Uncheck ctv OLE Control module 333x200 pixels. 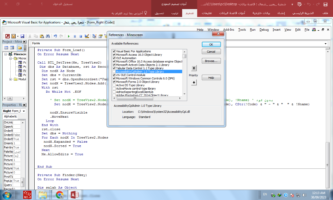pyautogui.click(x=114, y=75)
